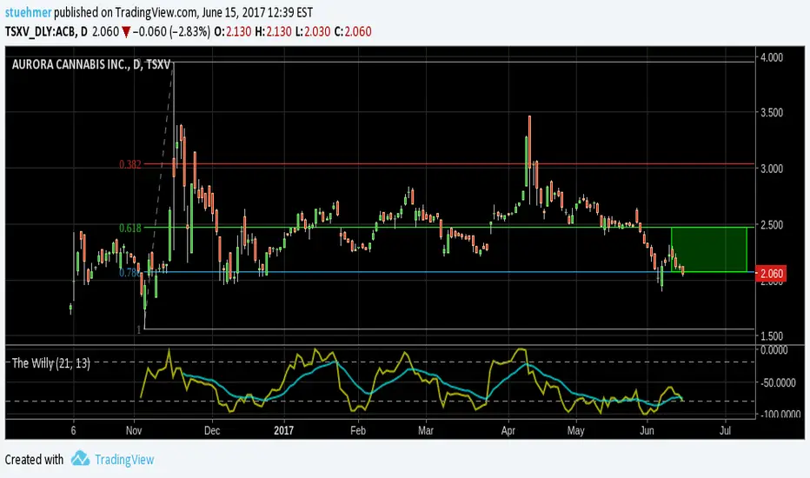Click the 'Created with' footer text

34,460
